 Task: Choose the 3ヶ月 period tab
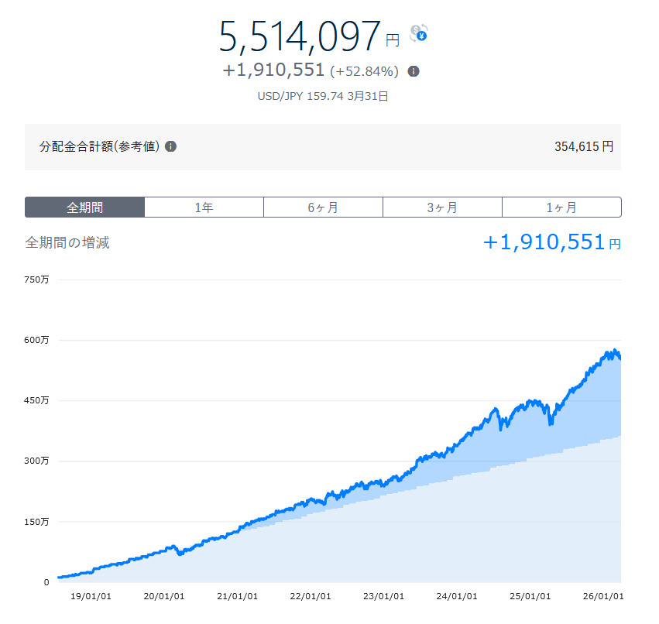click(442, 207)
